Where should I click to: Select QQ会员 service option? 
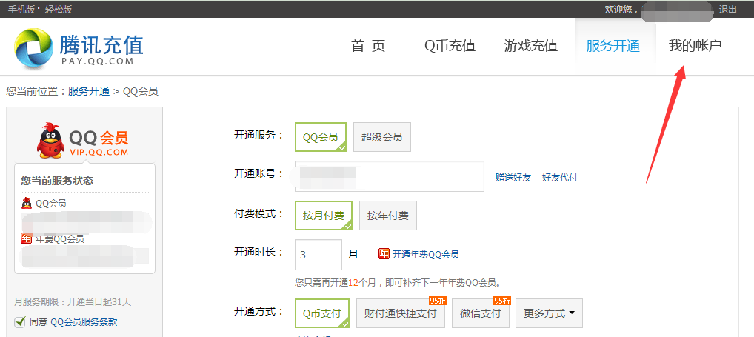[320, 137]
